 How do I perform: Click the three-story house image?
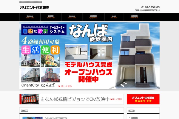click(x=136, y=55)
